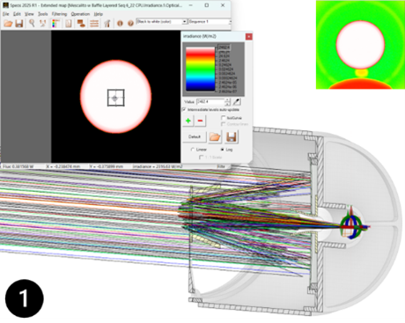Click the Open file folder icon in the main toolbar
The height and width of the screenshot is (323, 405).
click(x=8, y=23)
